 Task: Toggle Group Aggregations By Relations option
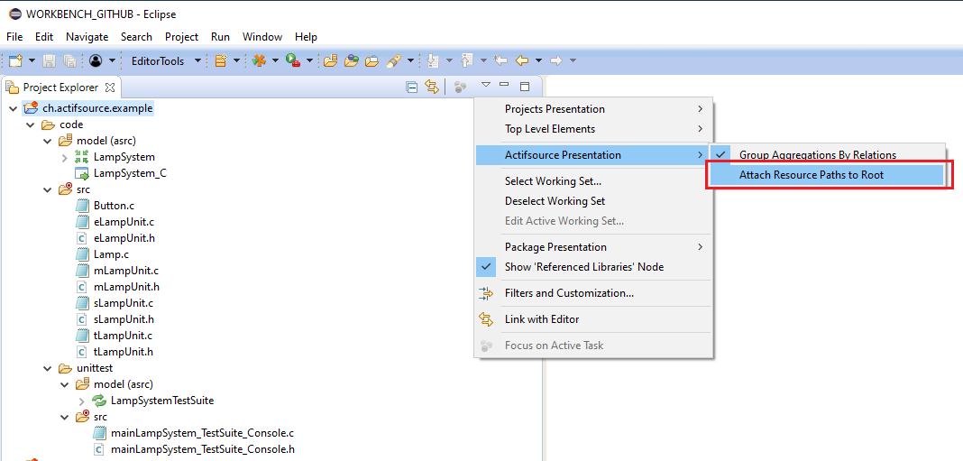click(x=817, y=155)
